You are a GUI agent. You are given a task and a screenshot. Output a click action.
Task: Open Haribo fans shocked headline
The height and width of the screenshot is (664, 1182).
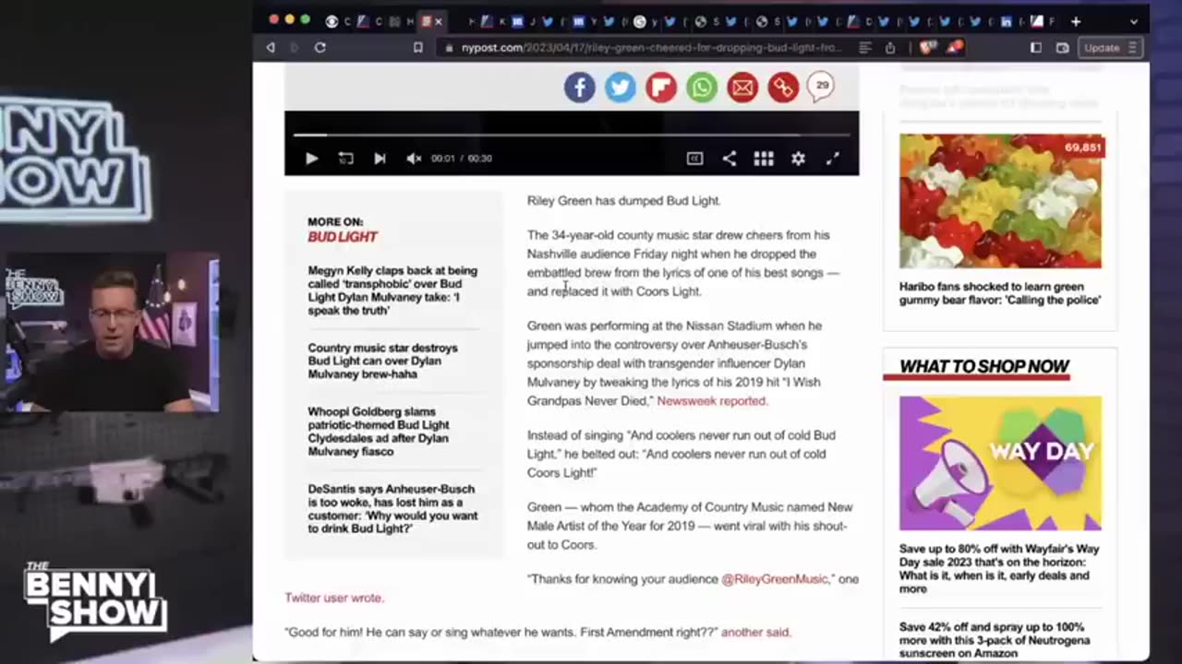(1000, 293)
